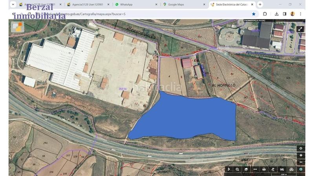Toggle the bookmark star for this page
The image size is (314, 176).
coord(254,14)
